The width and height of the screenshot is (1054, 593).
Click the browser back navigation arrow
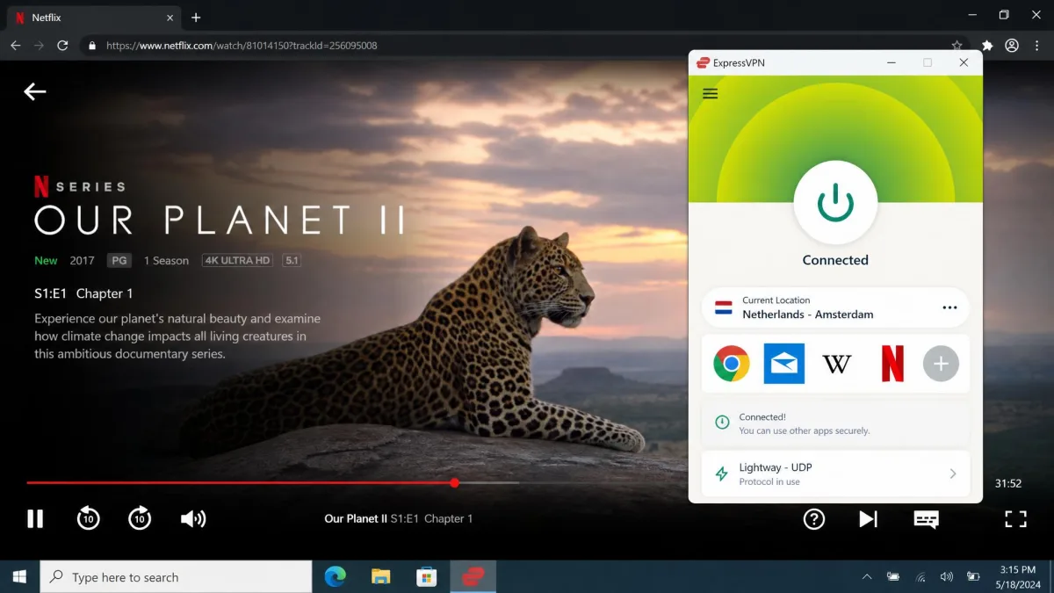pyautogui.click(x=16, y=46)
